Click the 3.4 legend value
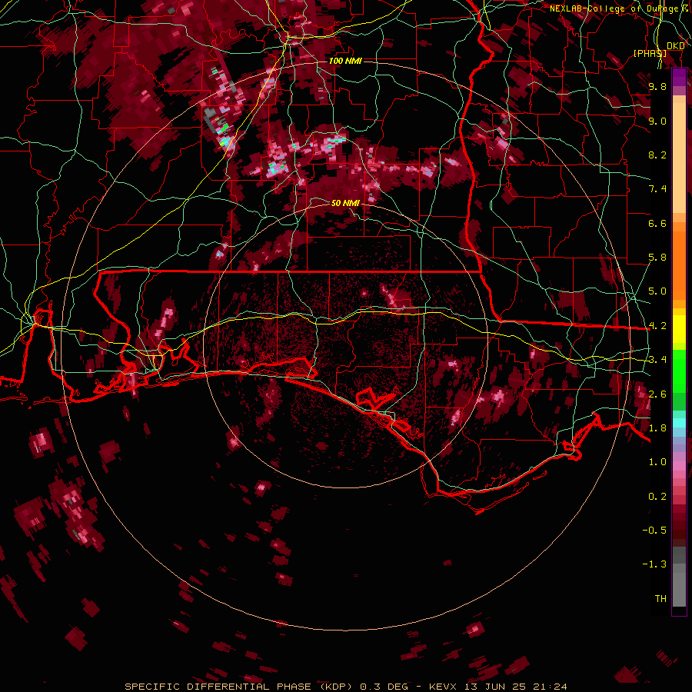The image size is (692, 692). [x=657, y=360]
